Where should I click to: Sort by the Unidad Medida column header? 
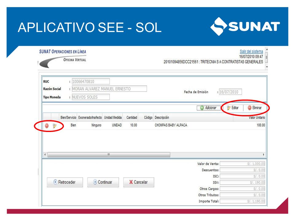113,118
